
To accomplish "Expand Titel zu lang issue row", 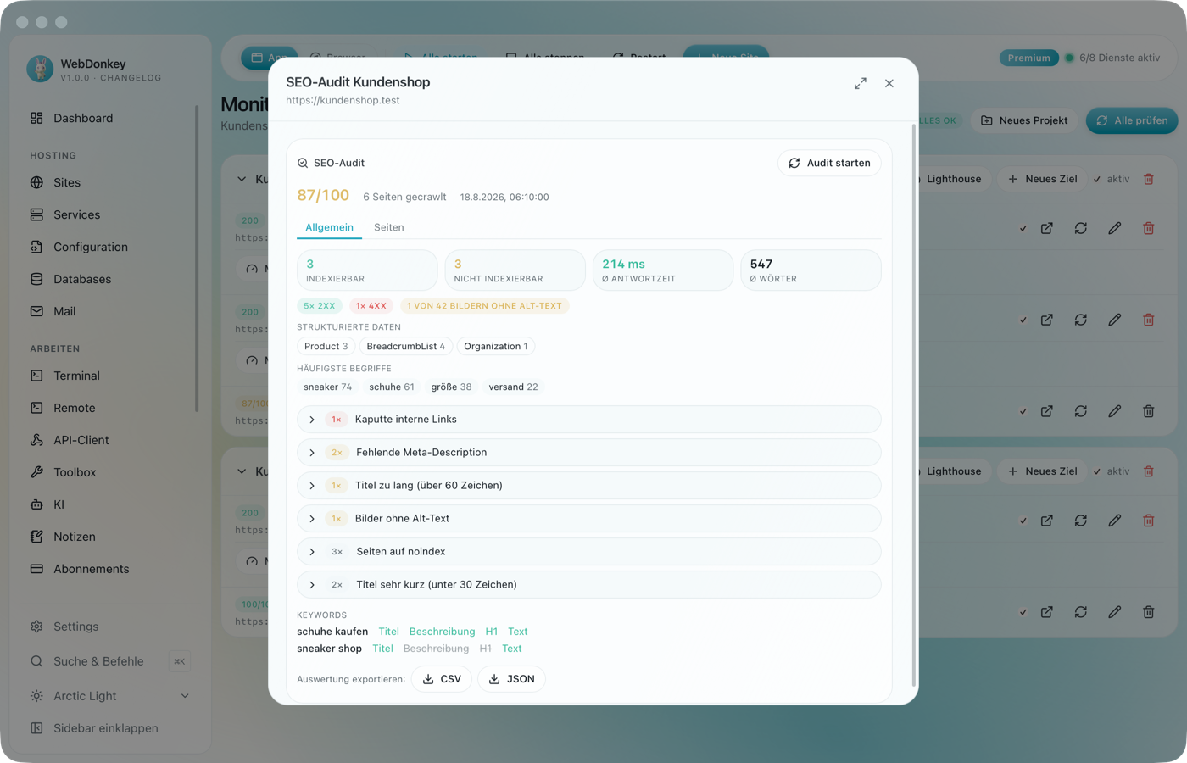I will point(589,486).
